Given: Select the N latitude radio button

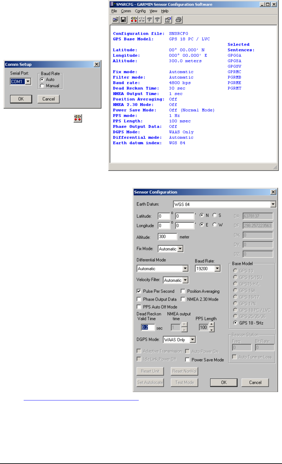Looking at the screenshot, I should pyautogui.click(x=202, y=215).
